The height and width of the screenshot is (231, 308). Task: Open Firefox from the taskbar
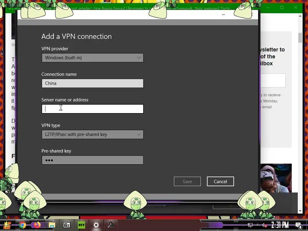point(37,225)
